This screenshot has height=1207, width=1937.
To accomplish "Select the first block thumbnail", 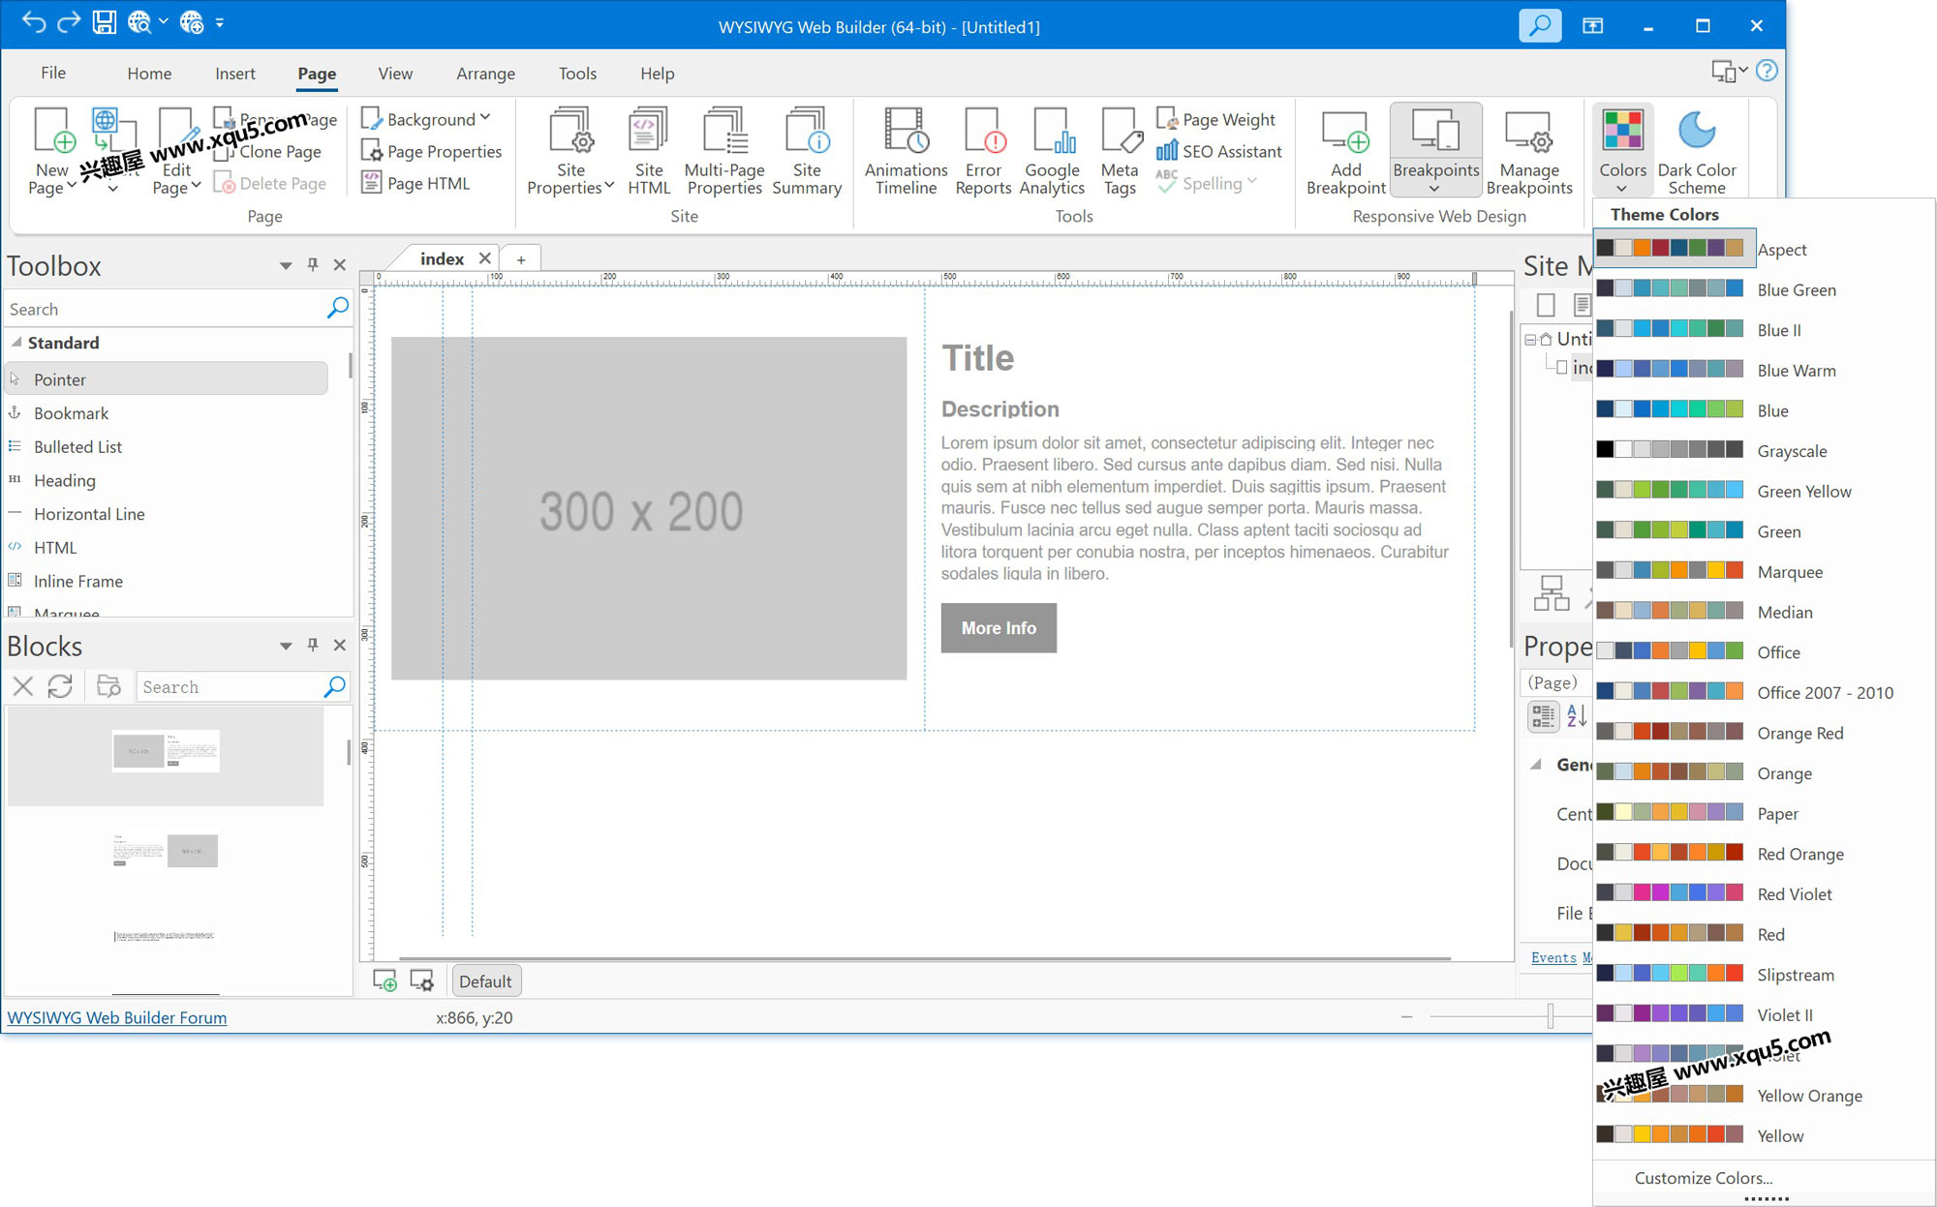I will point(166,754).
